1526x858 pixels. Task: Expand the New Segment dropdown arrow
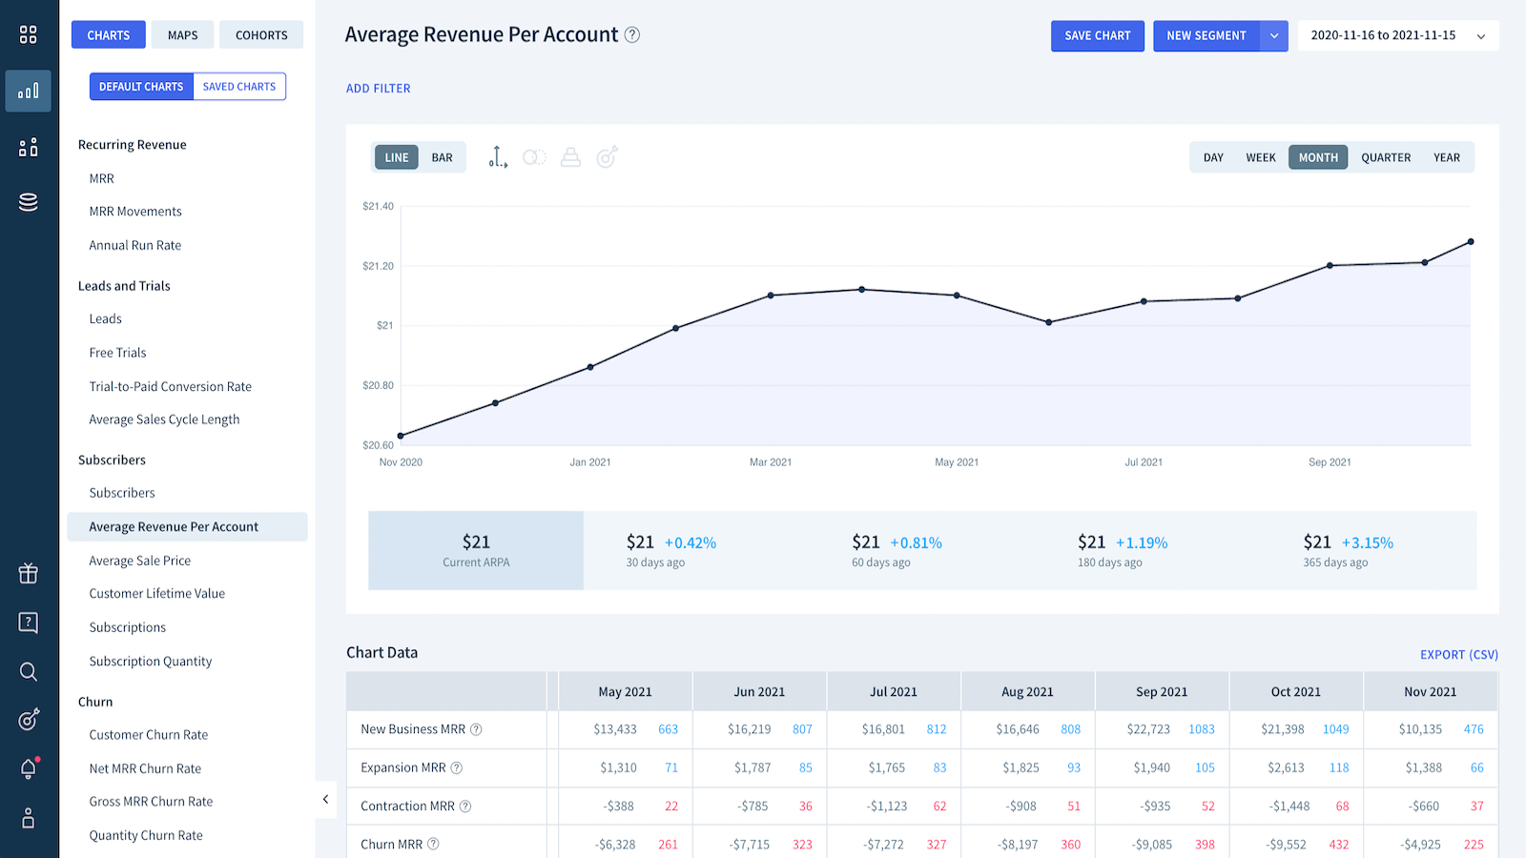coord(1274,36)
